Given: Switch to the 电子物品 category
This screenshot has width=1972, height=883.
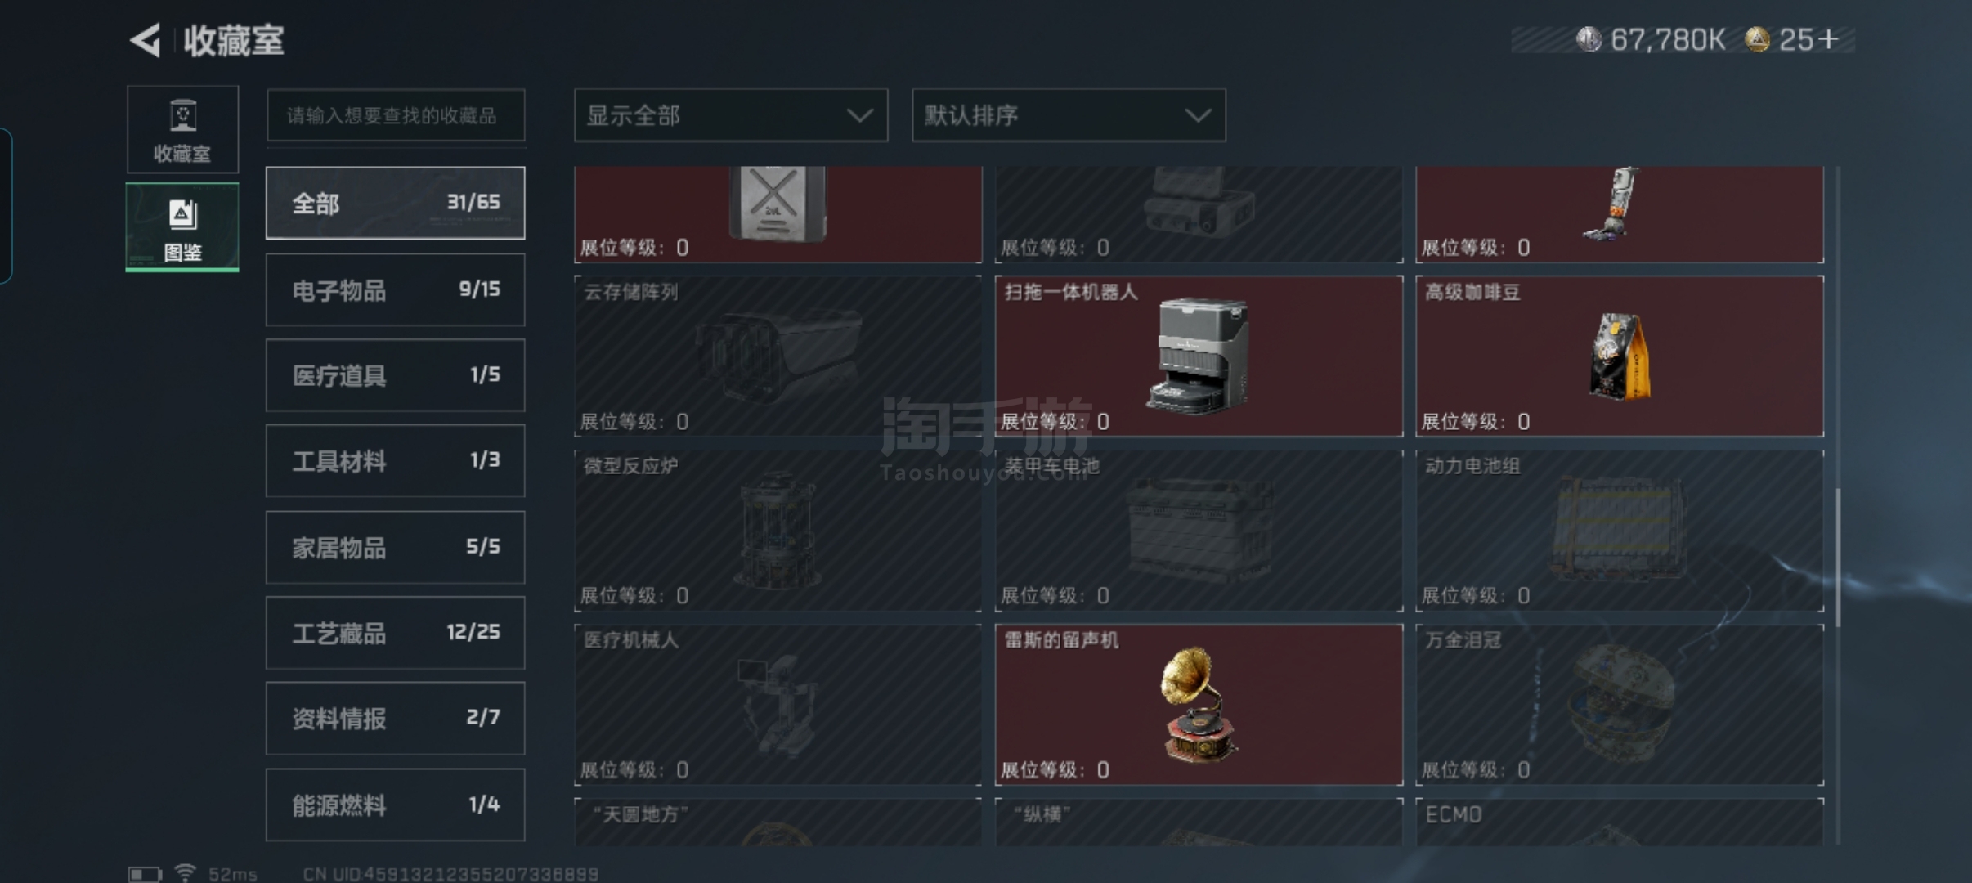Looking at the screenshot, I should click(396, 289).
